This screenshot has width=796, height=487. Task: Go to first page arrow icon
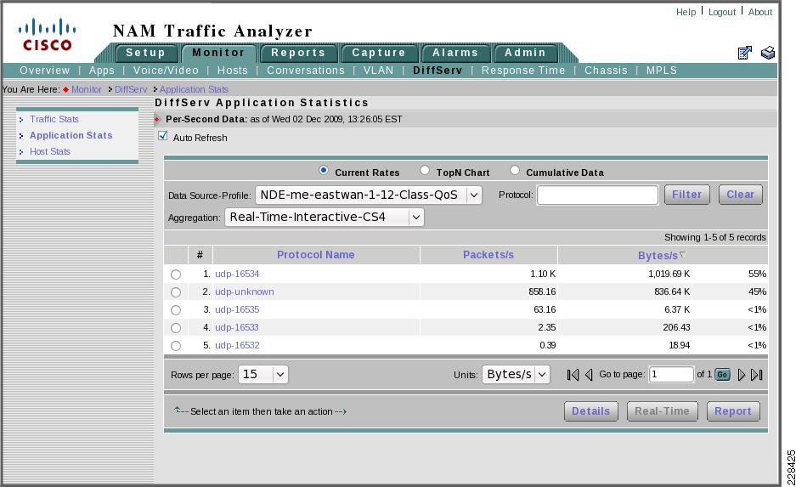[573, 375]
